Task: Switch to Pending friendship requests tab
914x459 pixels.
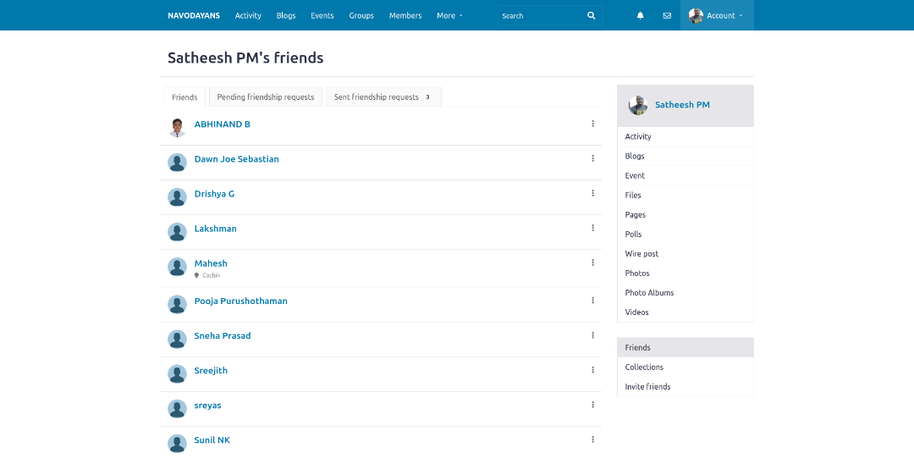Action: [266, 97]
